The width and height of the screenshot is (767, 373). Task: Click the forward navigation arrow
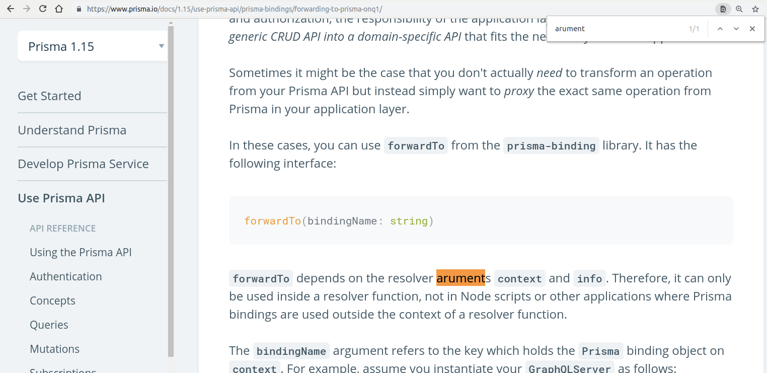pos(28,9)
